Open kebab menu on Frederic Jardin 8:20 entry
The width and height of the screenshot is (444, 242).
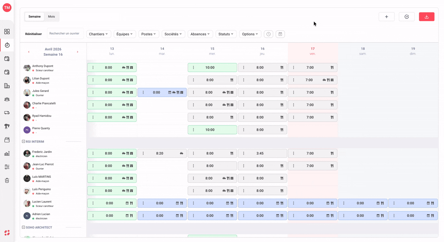click(143, 153)
